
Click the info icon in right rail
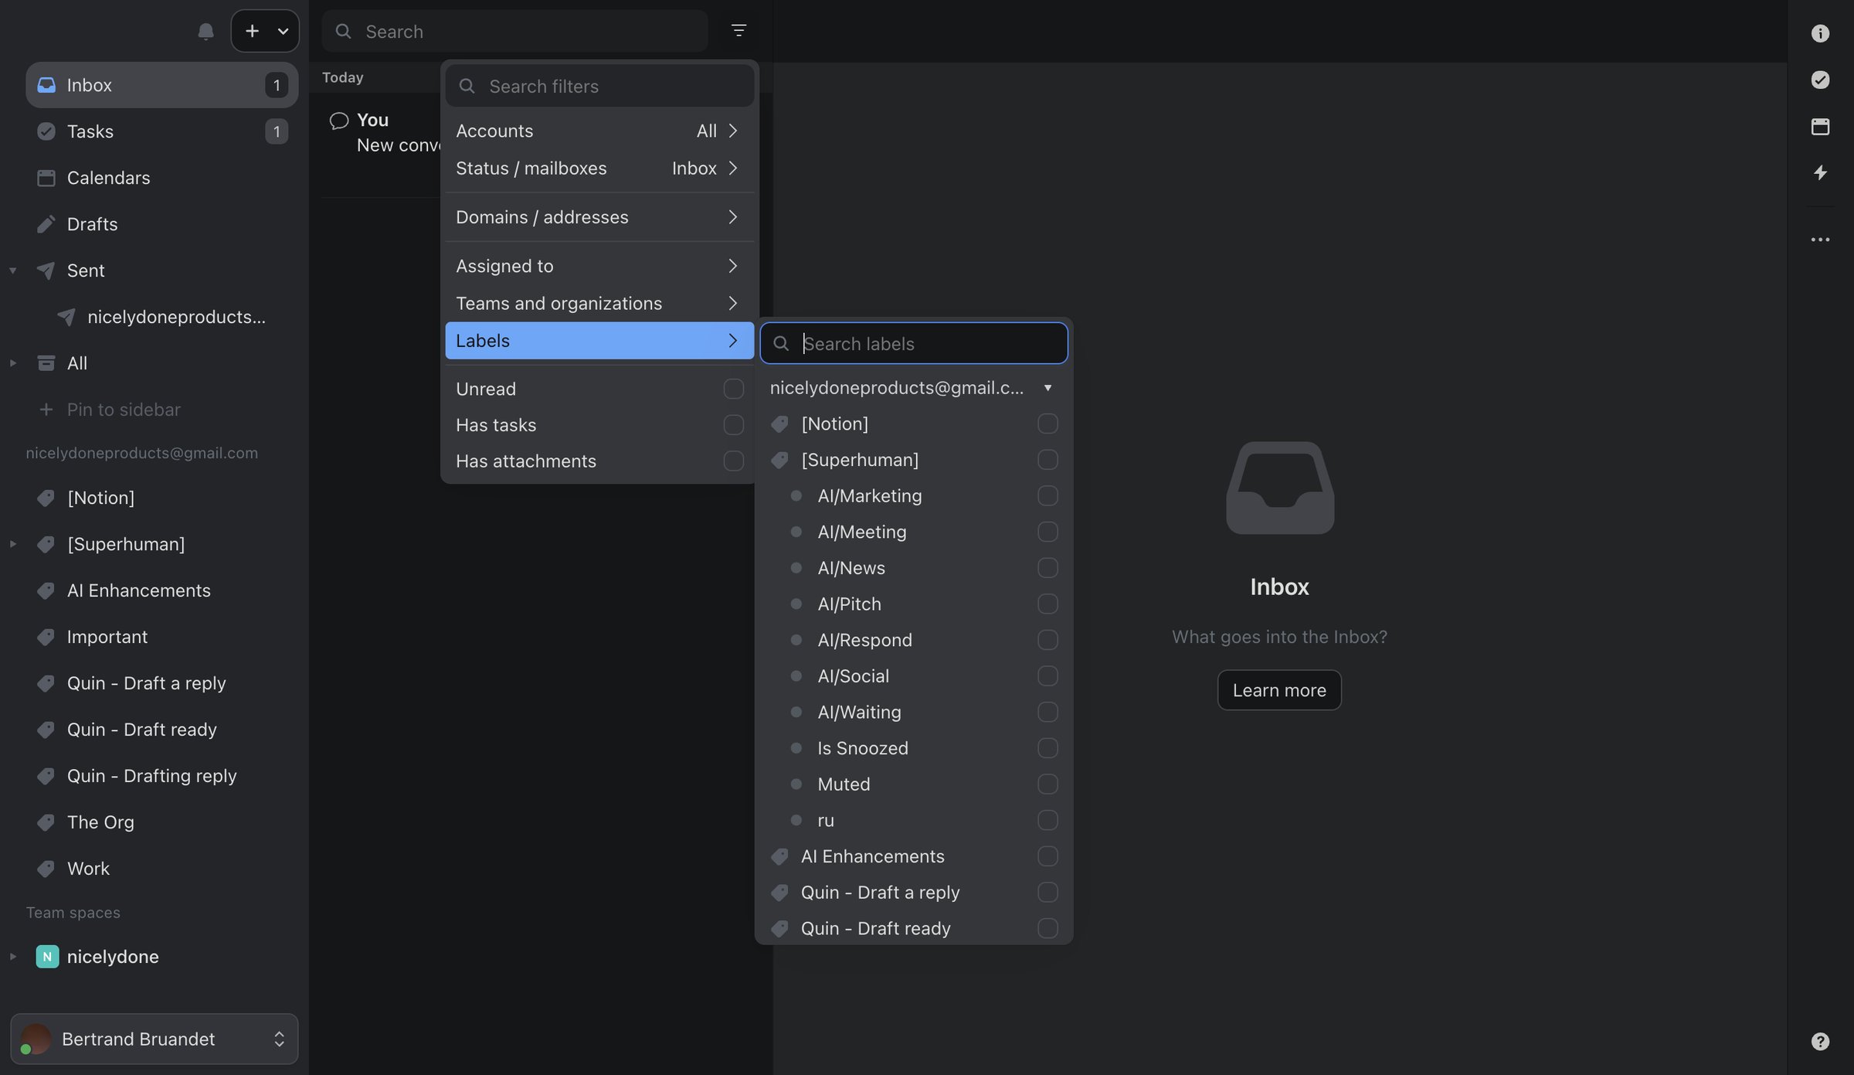click(x=1820, y=33)
